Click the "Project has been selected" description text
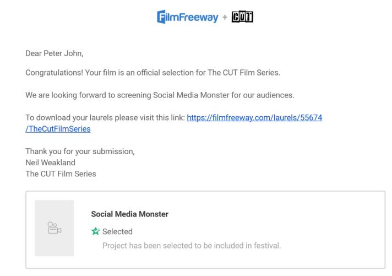This screenshot has width=392, height=276. 192,245
